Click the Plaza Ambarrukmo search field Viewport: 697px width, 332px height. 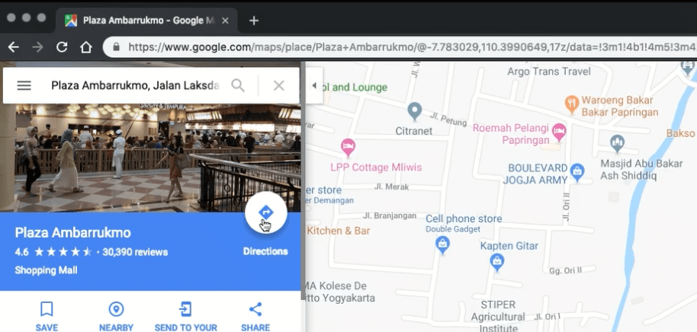(135, 85)
